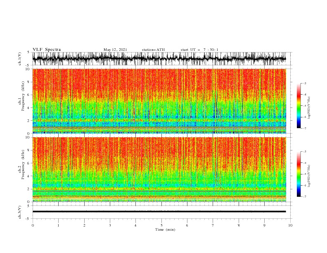Image resolution: width=327 pixels, height=253 pixels.
Task: Click the time axis tick label "6"
Action: [187, 225]
